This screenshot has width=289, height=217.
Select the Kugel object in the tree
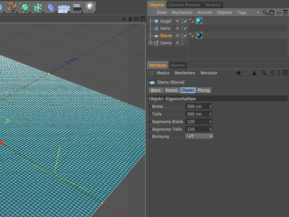click(x=166, y=21)
